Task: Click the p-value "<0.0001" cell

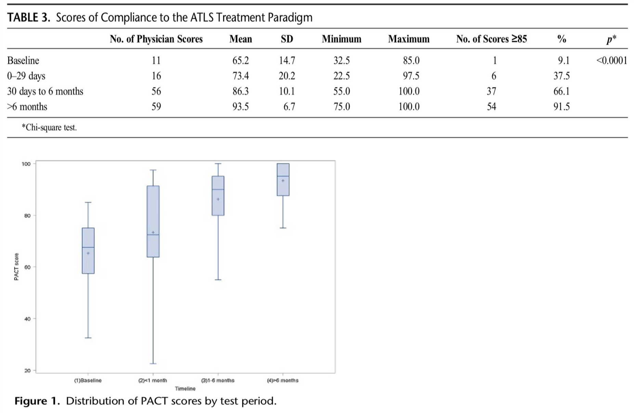Action: [611, 61]
